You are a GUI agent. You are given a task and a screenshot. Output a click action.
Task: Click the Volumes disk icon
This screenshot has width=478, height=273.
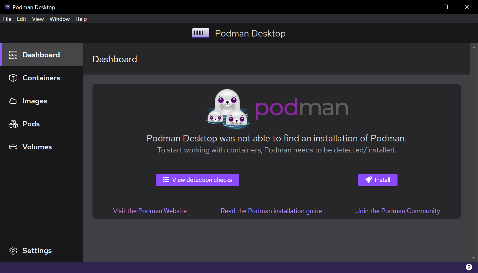13,147
